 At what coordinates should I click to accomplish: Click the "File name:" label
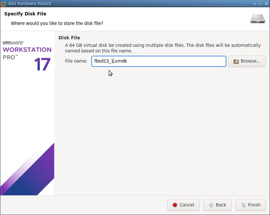(76, 61)
